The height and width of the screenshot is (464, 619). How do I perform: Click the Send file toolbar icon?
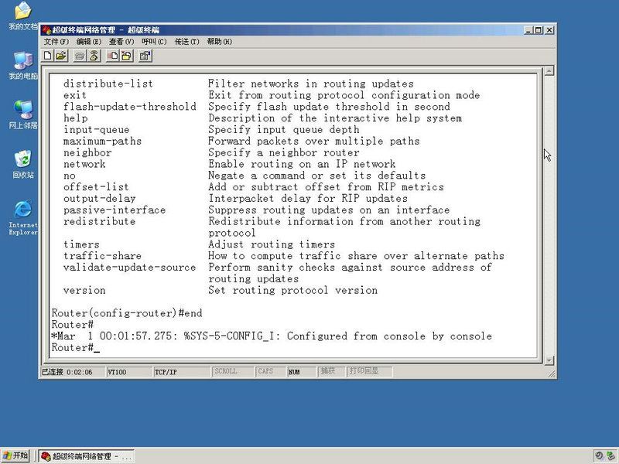pyautogui.click(x=113, y=56)
